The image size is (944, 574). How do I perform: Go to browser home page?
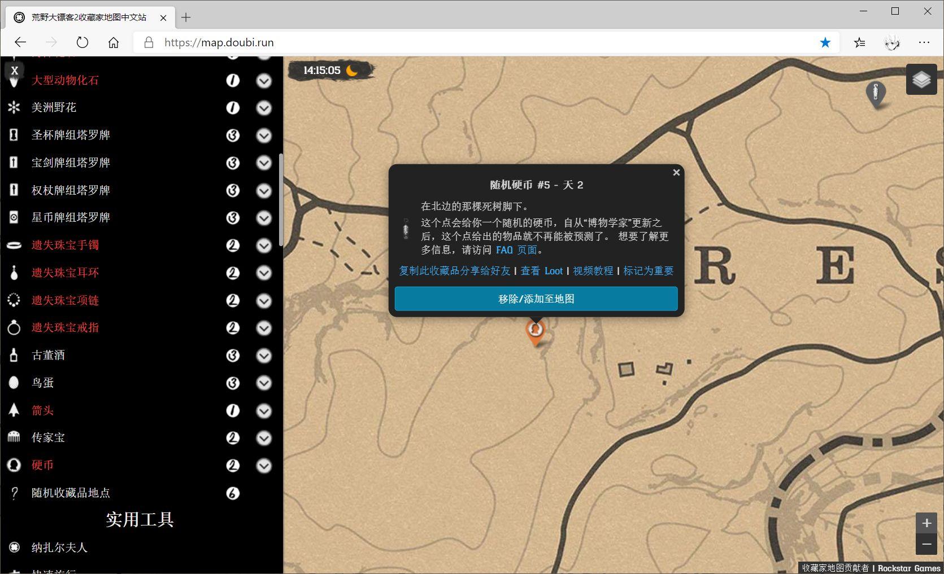coord(114,42)
